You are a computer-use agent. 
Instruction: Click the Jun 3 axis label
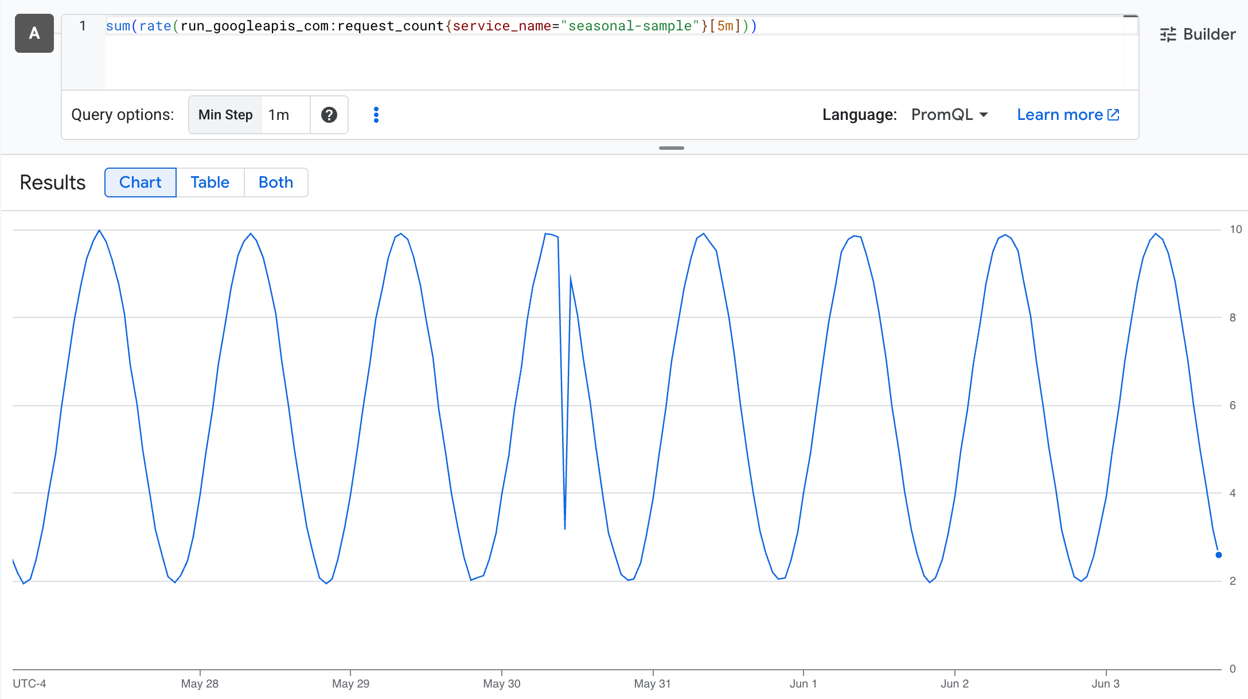1105,684
